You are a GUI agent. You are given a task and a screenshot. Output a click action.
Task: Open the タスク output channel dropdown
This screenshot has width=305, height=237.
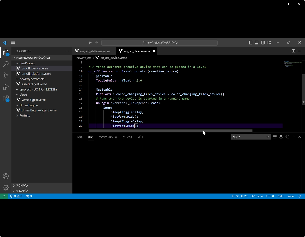coord(251,137)
